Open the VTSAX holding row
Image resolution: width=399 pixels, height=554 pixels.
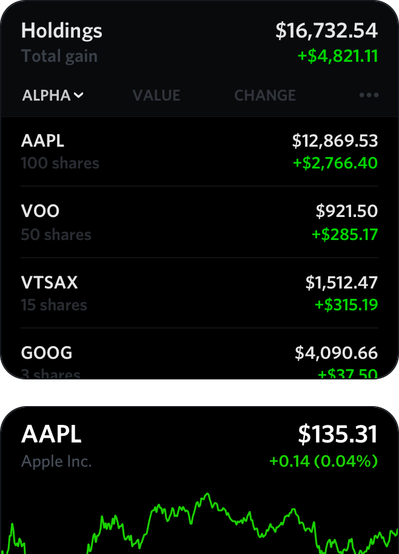199,293
